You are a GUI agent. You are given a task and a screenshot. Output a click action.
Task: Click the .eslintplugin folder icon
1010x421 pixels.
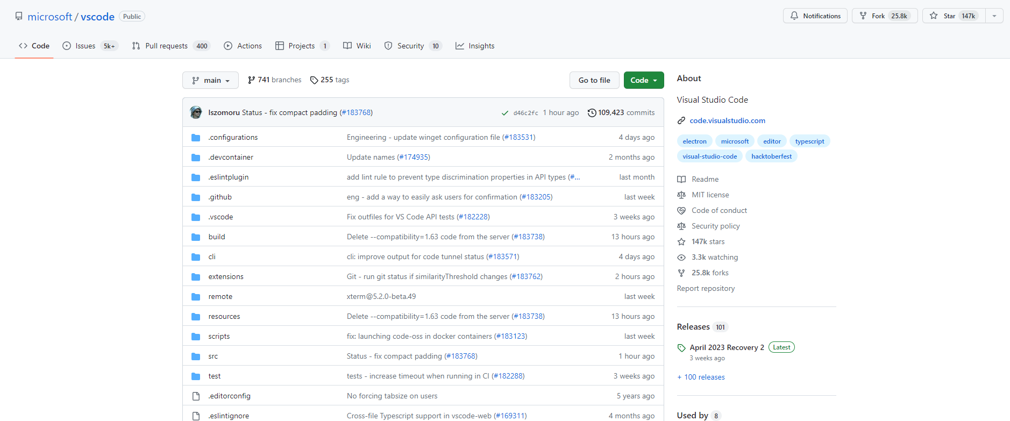point(196,177)
